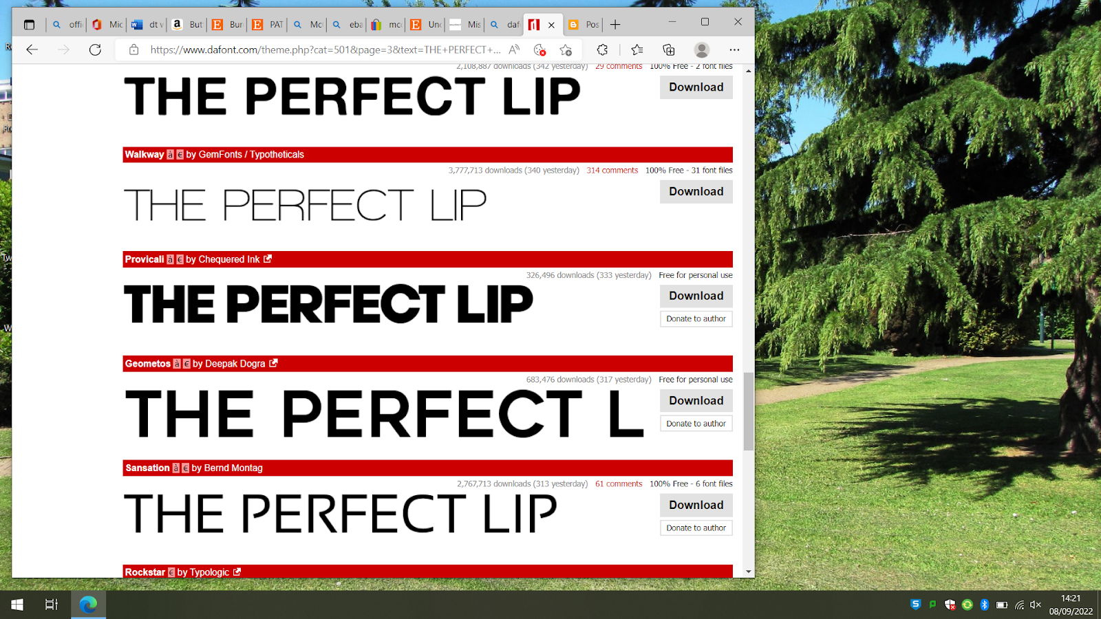Go back to the previous page

[x=32, y=50]
